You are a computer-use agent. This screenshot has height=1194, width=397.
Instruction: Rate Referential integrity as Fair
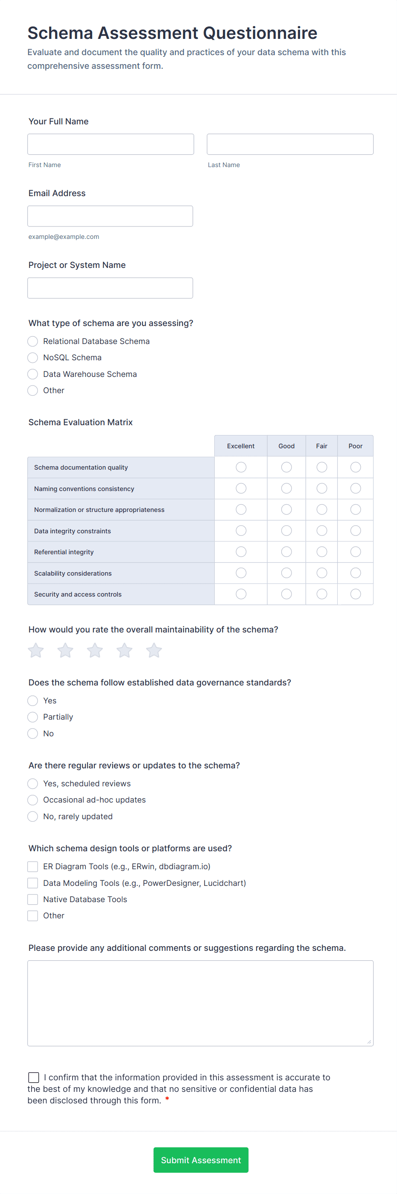[321, 552]
